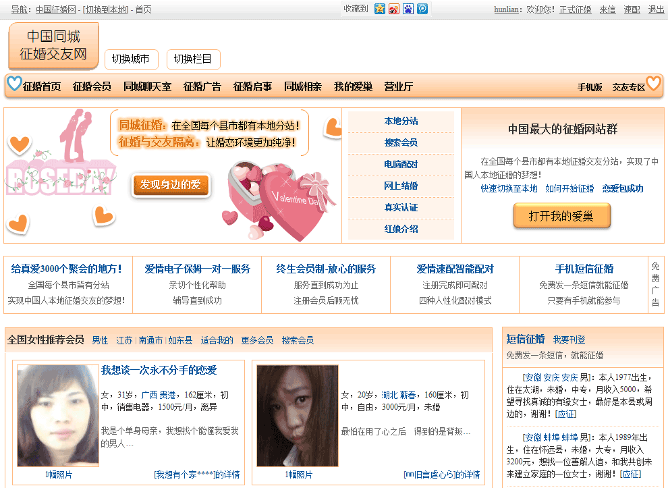The width and height of the screenshot is (668, 488).
Task: Go to 营业厅 in the navigation bar
Action: 398,86
